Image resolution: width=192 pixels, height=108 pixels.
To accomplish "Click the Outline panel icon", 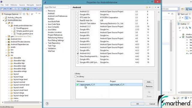I will (x=179, y=24).
